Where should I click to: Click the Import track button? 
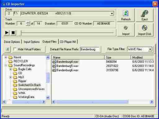coord(126,30)
